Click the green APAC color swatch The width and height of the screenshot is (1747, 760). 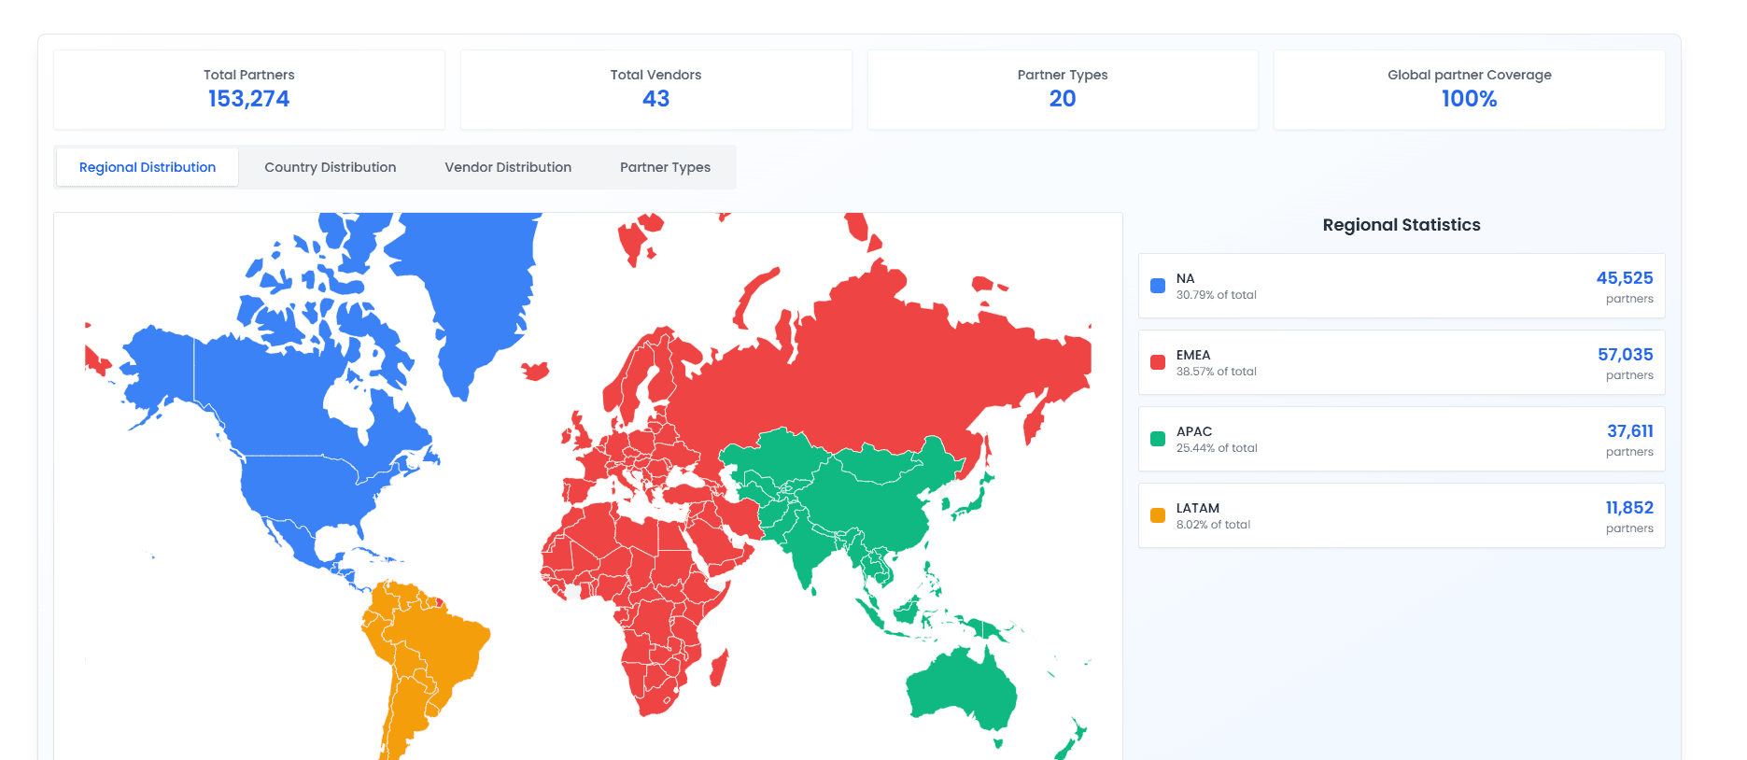pos(1158,439)
